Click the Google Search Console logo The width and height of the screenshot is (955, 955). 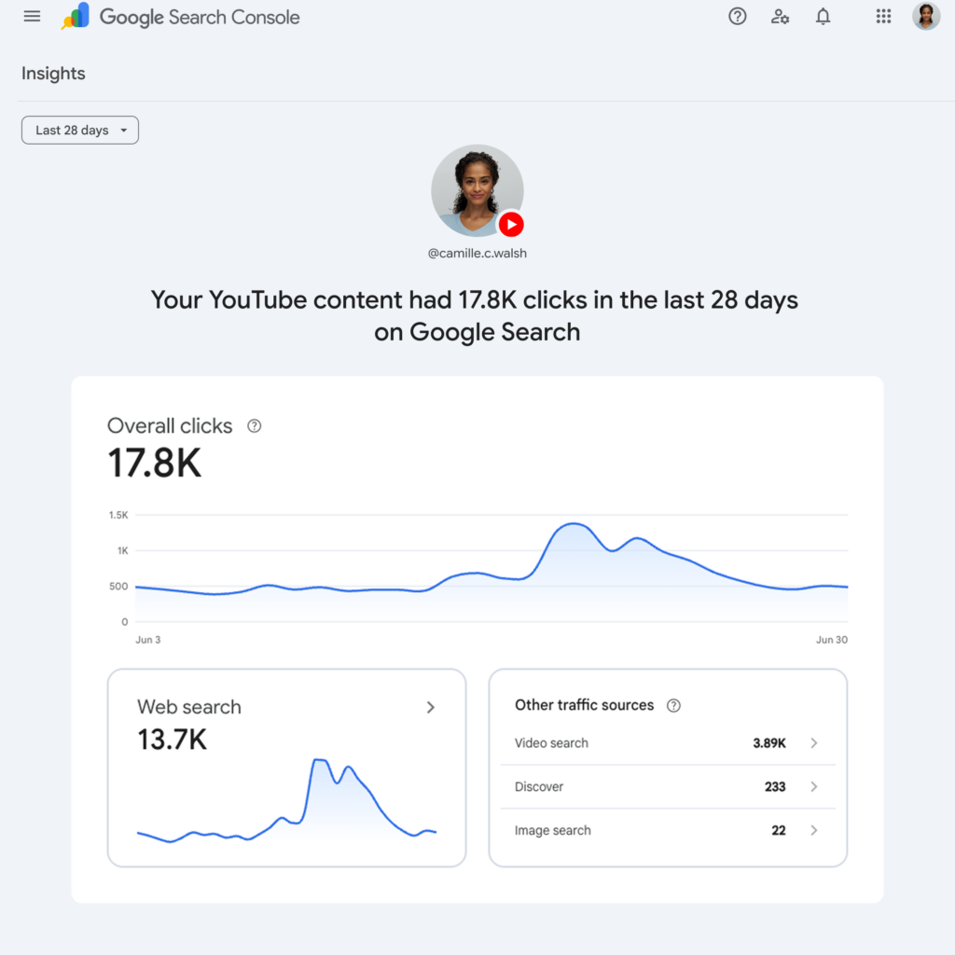(x=180, y=17)
